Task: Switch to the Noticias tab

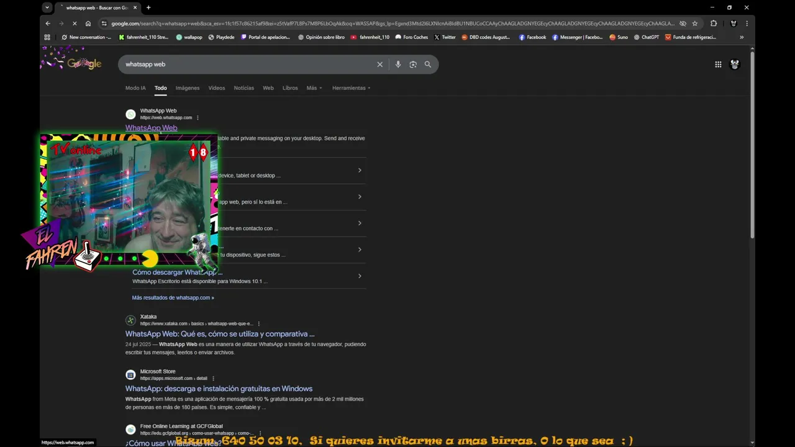Action: point(244,88)
